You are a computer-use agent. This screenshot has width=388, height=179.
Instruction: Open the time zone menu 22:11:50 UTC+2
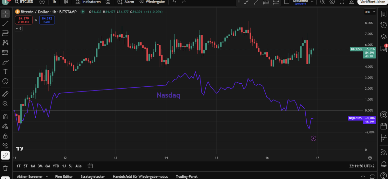coord(362,166)
